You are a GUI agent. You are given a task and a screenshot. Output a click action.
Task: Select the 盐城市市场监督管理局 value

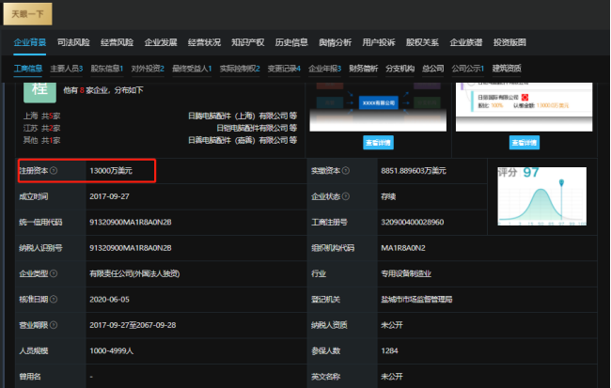(x=417, y=299)
